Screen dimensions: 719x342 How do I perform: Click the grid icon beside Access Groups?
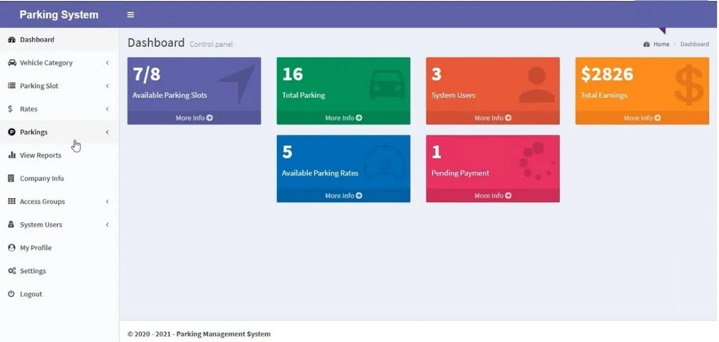[12, 202]
